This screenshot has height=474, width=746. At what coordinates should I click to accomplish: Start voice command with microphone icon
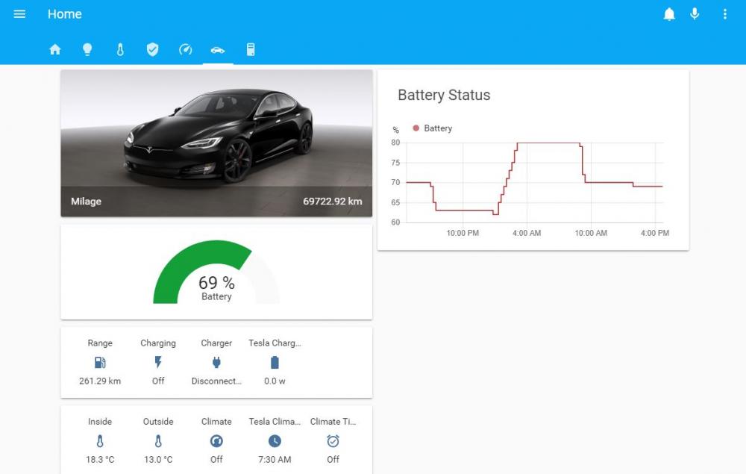tap(695, 14)
